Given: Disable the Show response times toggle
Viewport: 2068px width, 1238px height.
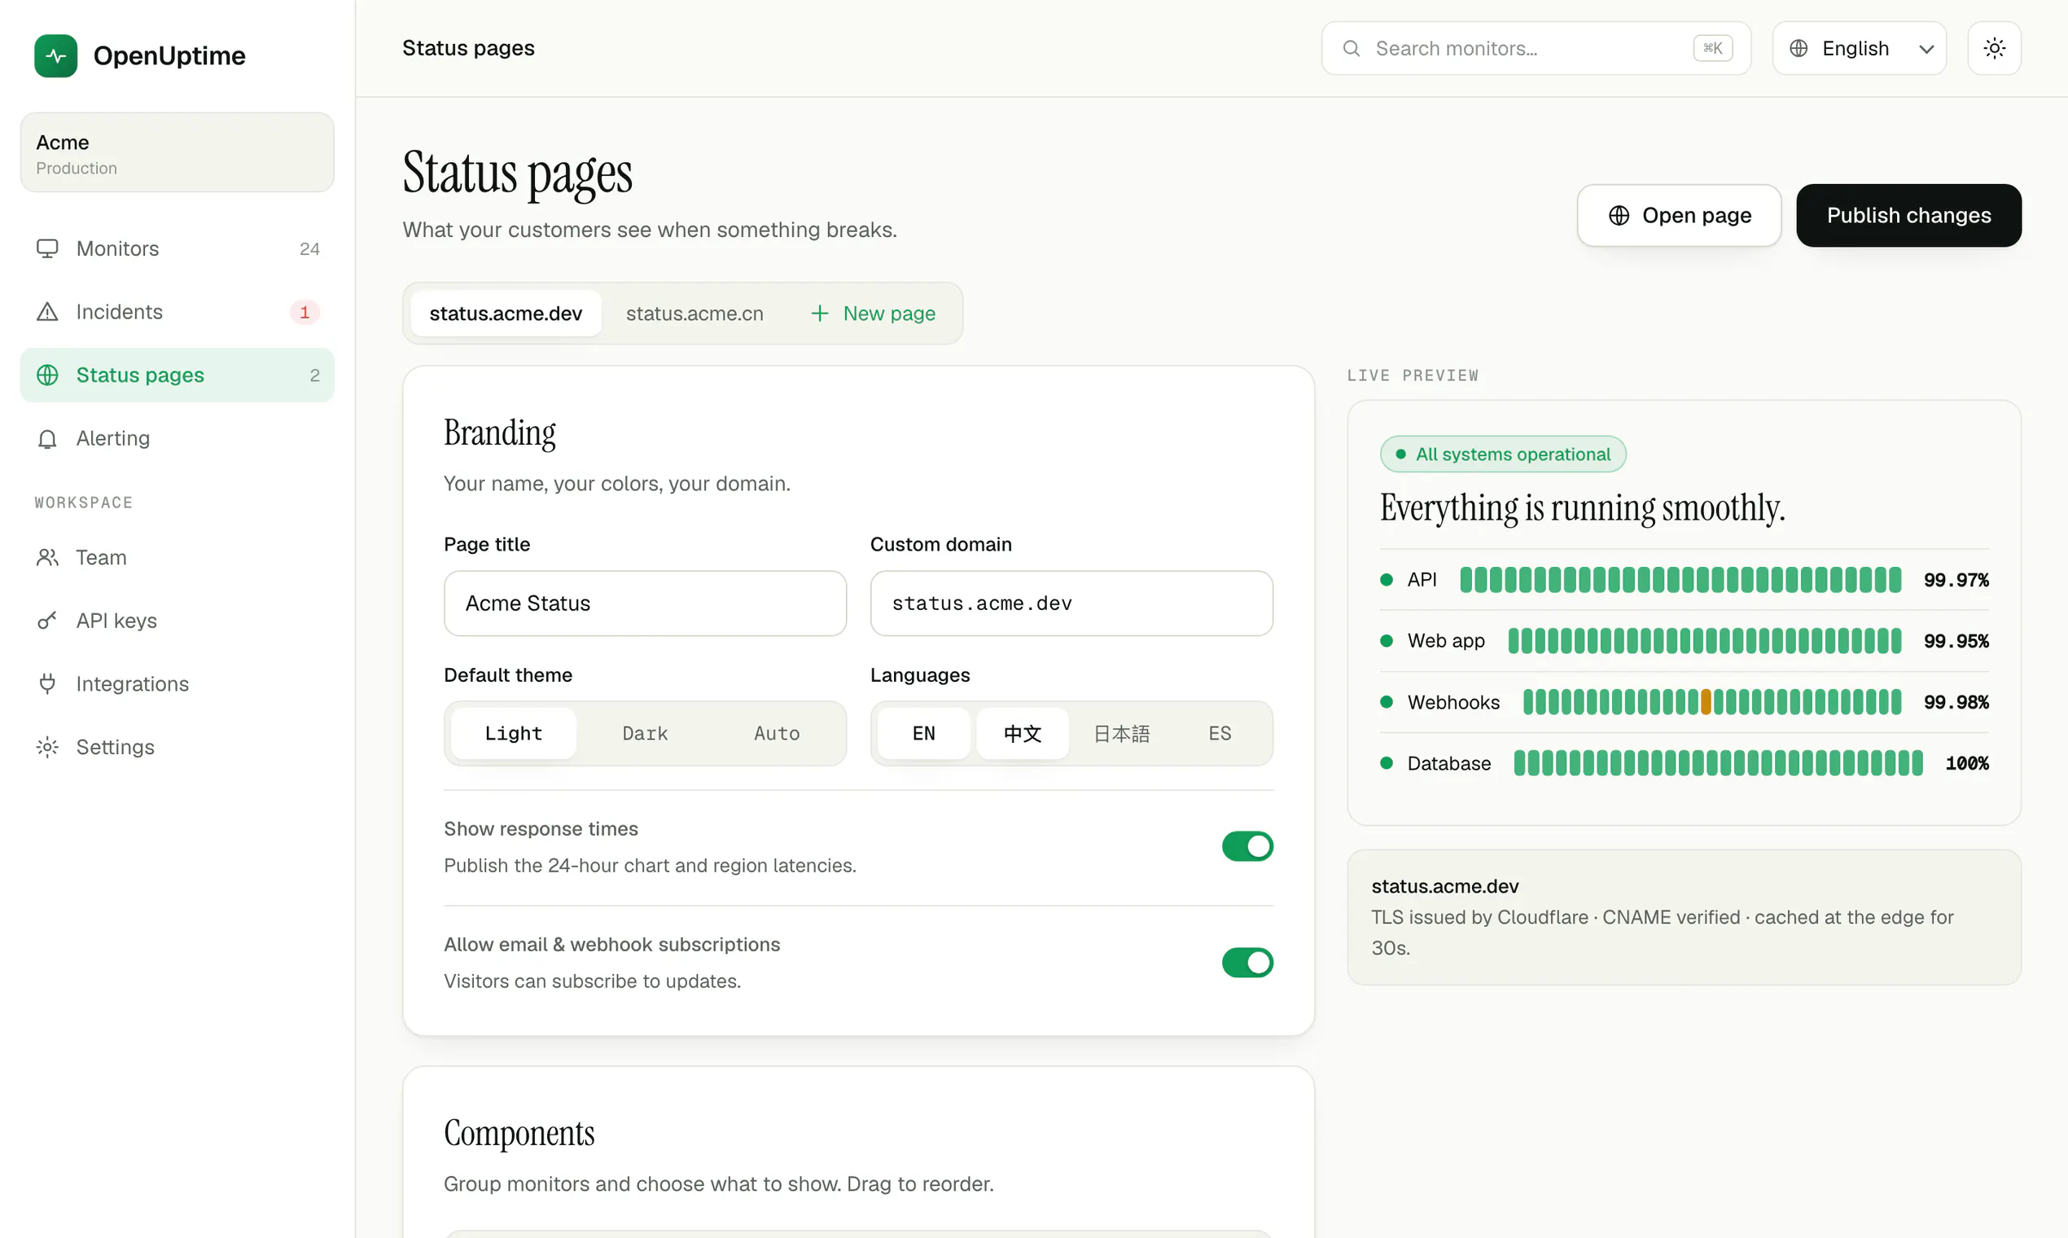Looking at the screenshot, I should pyautogui.click(x=1247, y=846).
